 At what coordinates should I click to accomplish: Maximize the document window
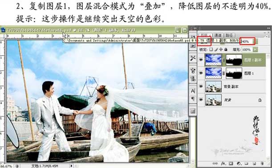coord(185,30)
